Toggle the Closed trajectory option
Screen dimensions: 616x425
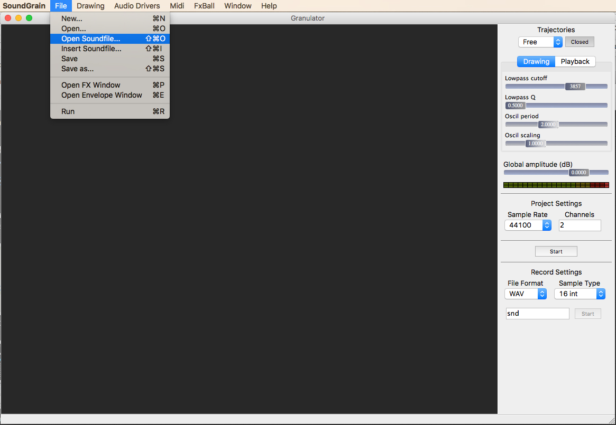pyautogui.click(x=579, y=42)
